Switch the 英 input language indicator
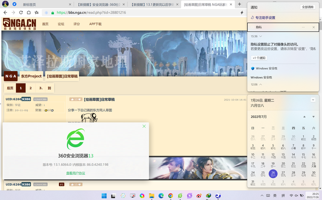This screenshot has width=322, height=200. click(275, 195)
